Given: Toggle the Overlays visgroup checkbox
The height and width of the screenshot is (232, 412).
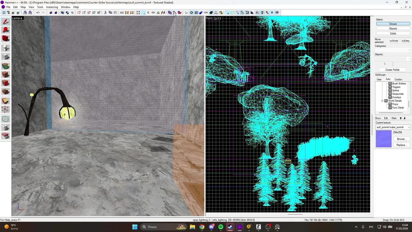Looking at the screenshot, I should pos(390,97).
